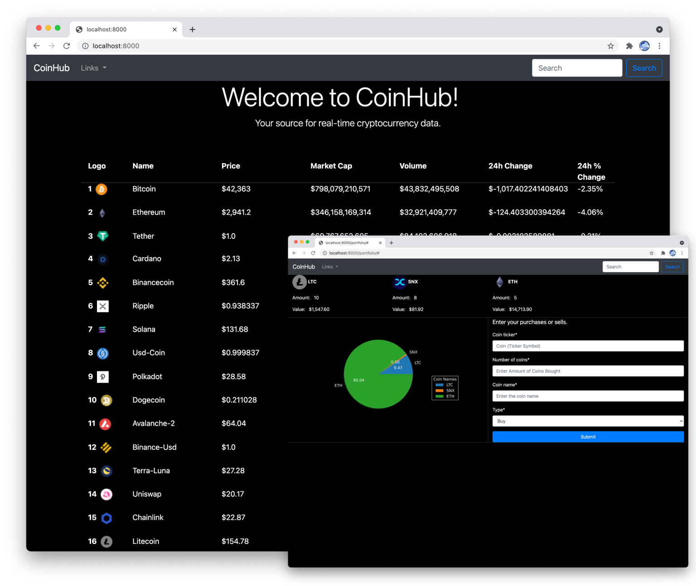Viewport: 696px width, 586px height.
Task: Click the Bitcoin logo icon
Action: pyautogui.click(x=101, y=189)
